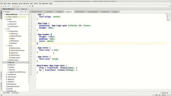Expand the node_modules folder
This screenshot has width=171, height=96.
(5, 17)
